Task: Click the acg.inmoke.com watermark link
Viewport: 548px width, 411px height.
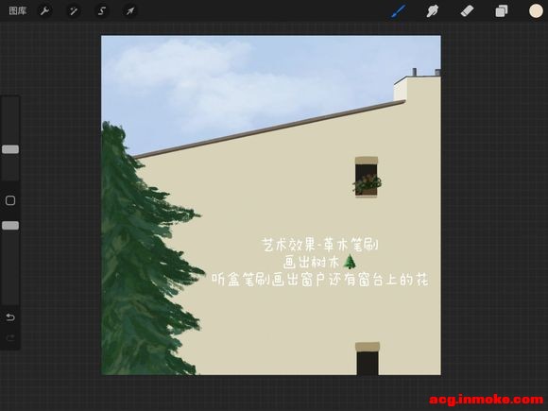Action: [487, 400]
